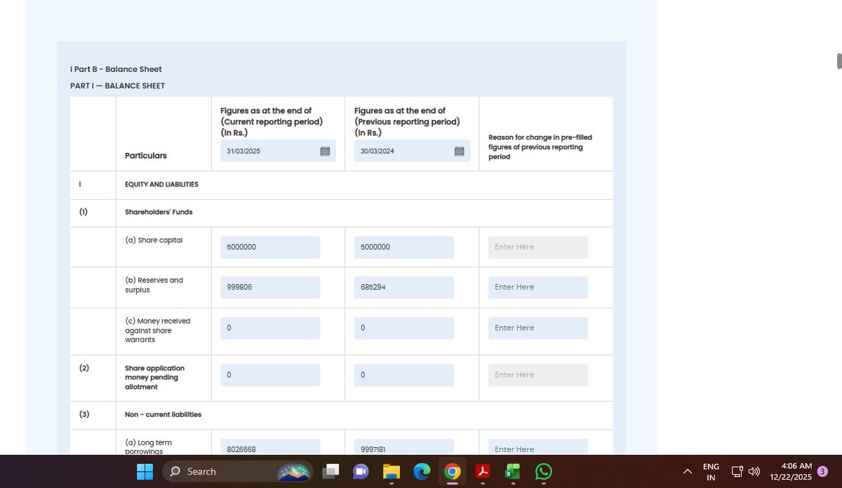This screenshot has width=842, height=488.
Task: Click share warrants reason field
Action: (x=538, y=328)
